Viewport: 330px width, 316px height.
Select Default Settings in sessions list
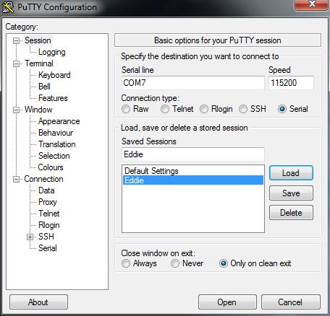coord(193,171)
